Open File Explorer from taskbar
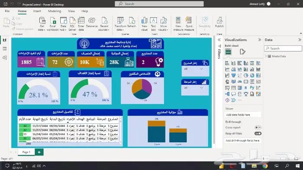303x170 pixels. coord(254,166)
